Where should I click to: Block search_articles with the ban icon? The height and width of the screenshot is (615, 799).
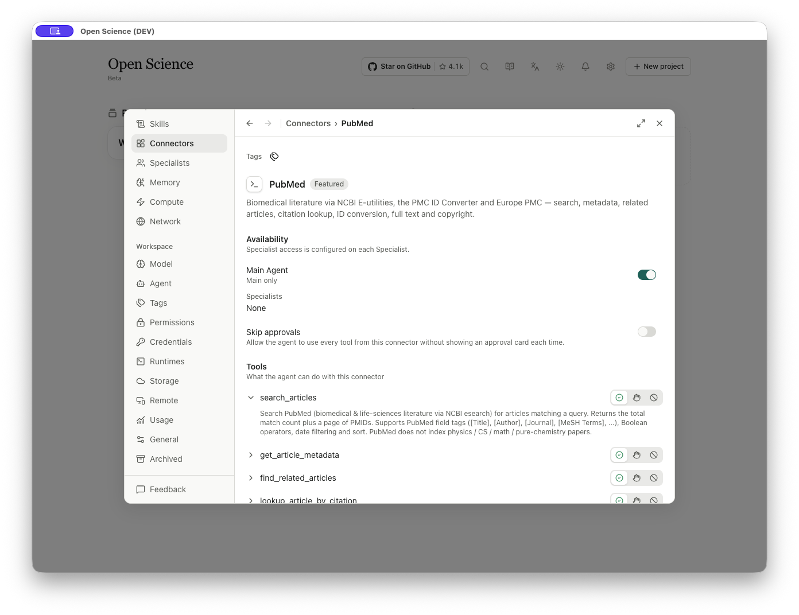tap(654, 398)
